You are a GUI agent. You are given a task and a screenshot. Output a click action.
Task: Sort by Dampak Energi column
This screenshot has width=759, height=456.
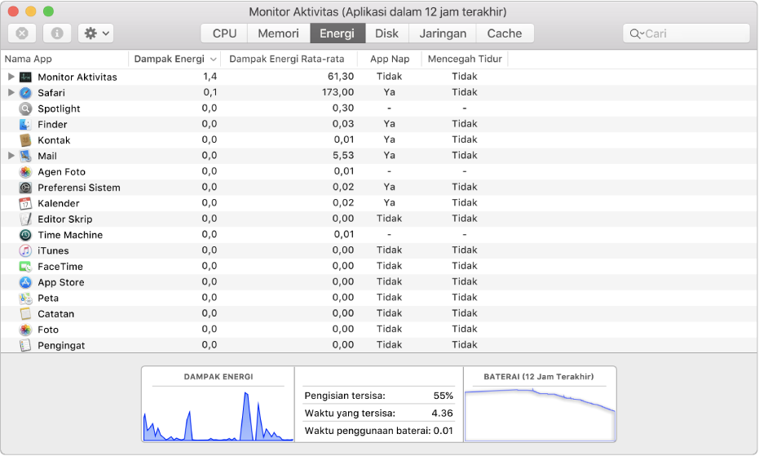174,59
